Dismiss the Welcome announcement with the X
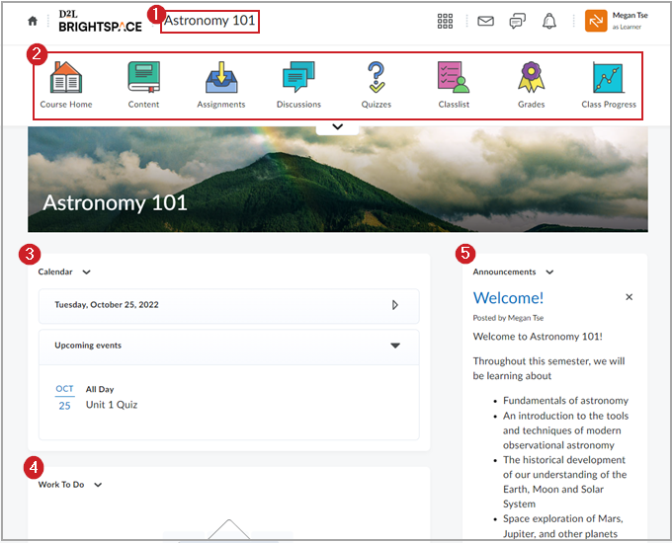 [x=629, y=297]
